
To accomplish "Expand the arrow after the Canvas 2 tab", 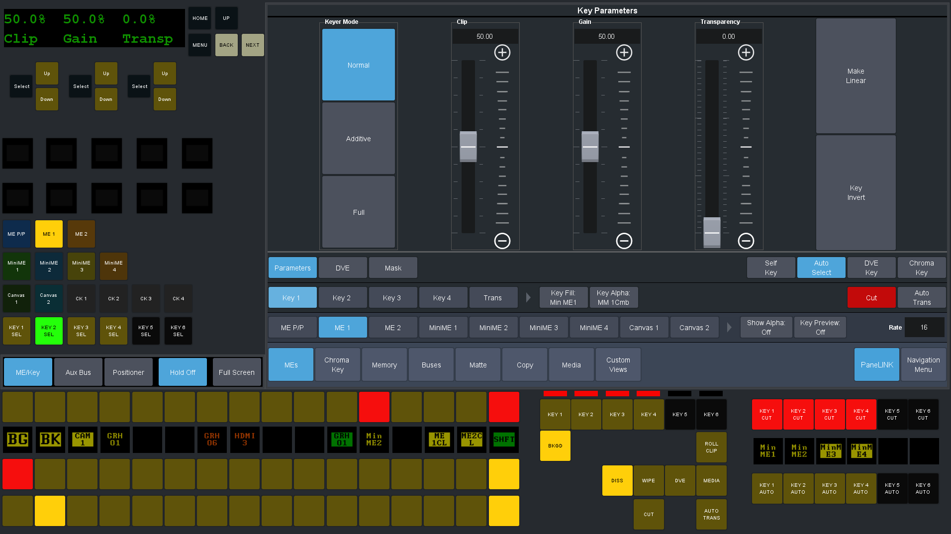I will click(x=729, y=327).
